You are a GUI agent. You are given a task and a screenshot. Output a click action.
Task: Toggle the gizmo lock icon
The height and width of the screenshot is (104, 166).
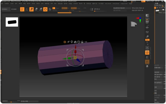(82, 42)
